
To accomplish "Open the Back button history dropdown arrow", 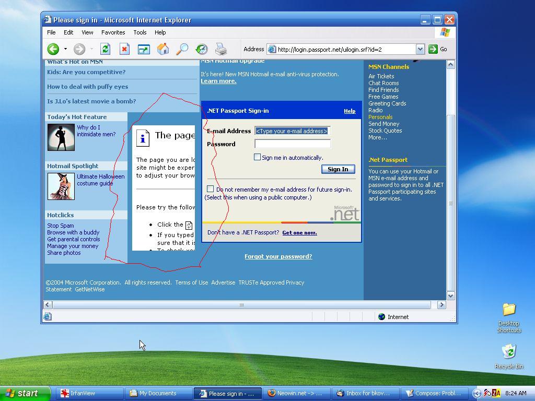I will pyautogui.click(x=65, y=49).
